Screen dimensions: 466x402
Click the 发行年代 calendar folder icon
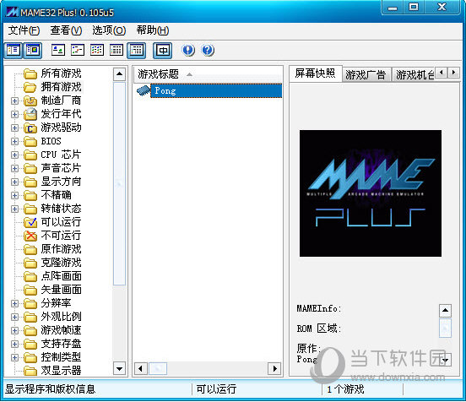click(30, 114)
